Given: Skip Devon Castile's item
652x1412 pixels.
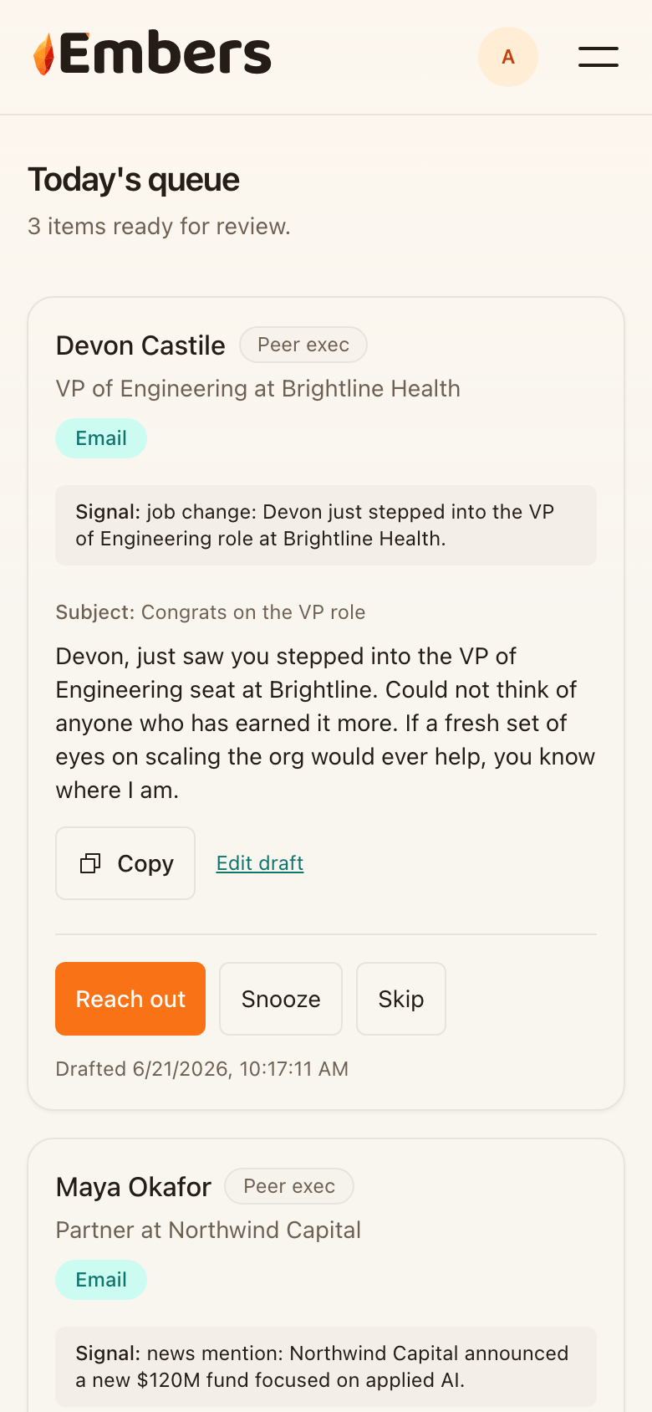Looking at the screenshot, I should (401, 999).
